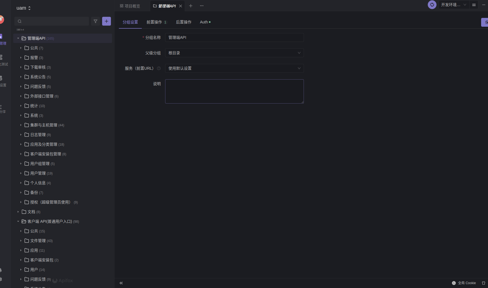Focus the sidebar search input
The height and width of the screenshot is (288, 488).
pyautogui.click(x=51, y=21)
